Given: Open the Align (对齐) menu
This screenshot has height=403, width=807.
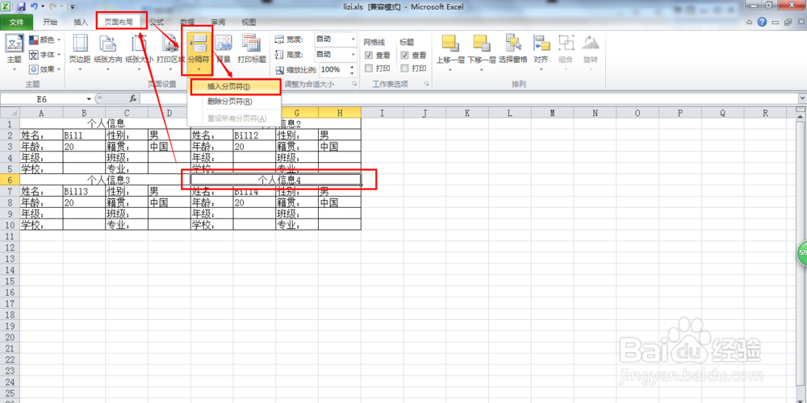Looking at the screenshot, I should coord(541,53).
